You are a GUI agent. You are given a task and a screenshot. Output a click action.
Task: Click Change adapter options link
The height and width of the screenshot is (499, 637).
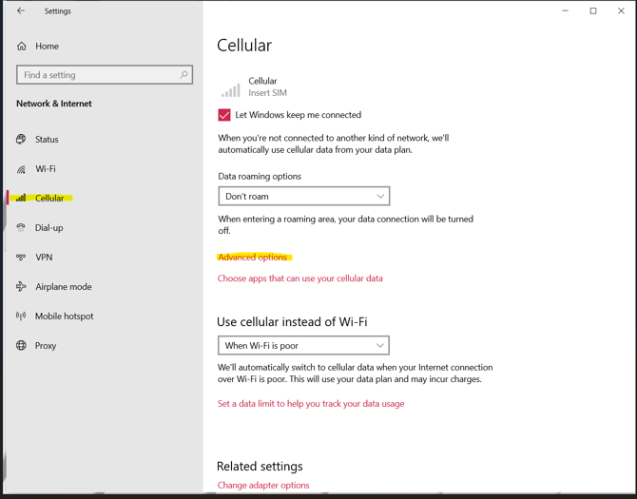[x=263, y=485]
